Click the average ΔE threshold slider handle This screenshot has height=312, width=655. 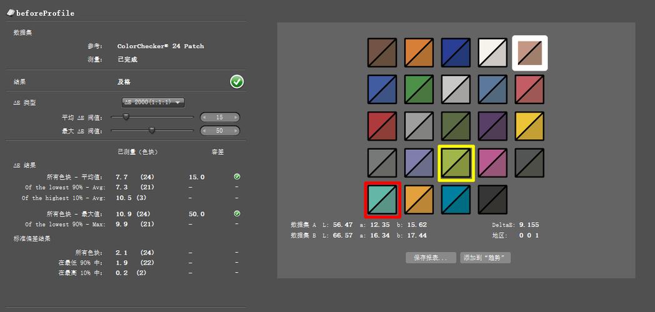[x=126, y=117]
